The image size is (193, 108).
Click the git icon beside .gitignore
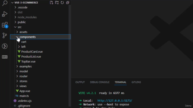click(x=15, y=106)
